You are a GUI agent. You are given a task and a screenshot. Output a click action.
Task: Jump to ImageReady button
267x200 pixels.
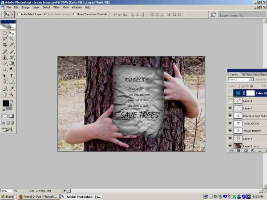8,130
